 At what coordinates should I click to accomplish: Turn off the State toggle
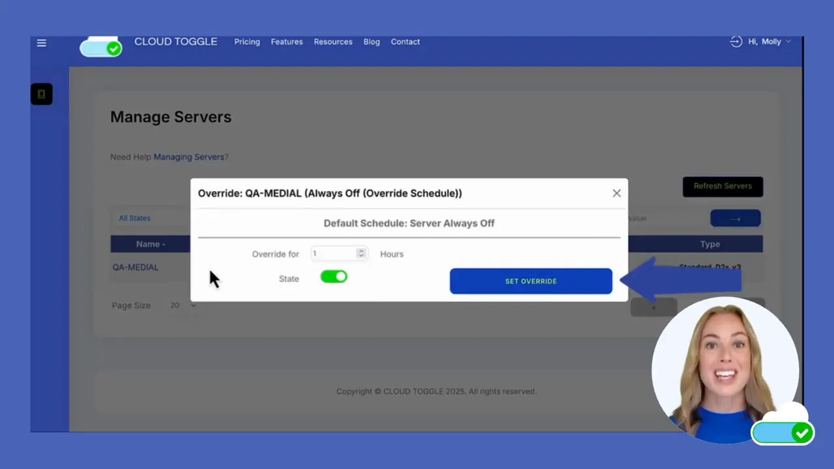coord(334,277)
